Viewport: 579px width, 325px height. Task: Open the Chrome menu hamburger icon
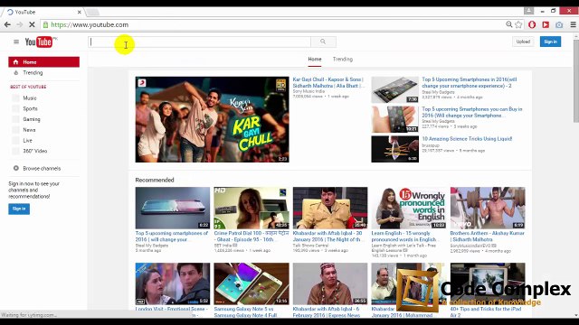coord(573,24)
